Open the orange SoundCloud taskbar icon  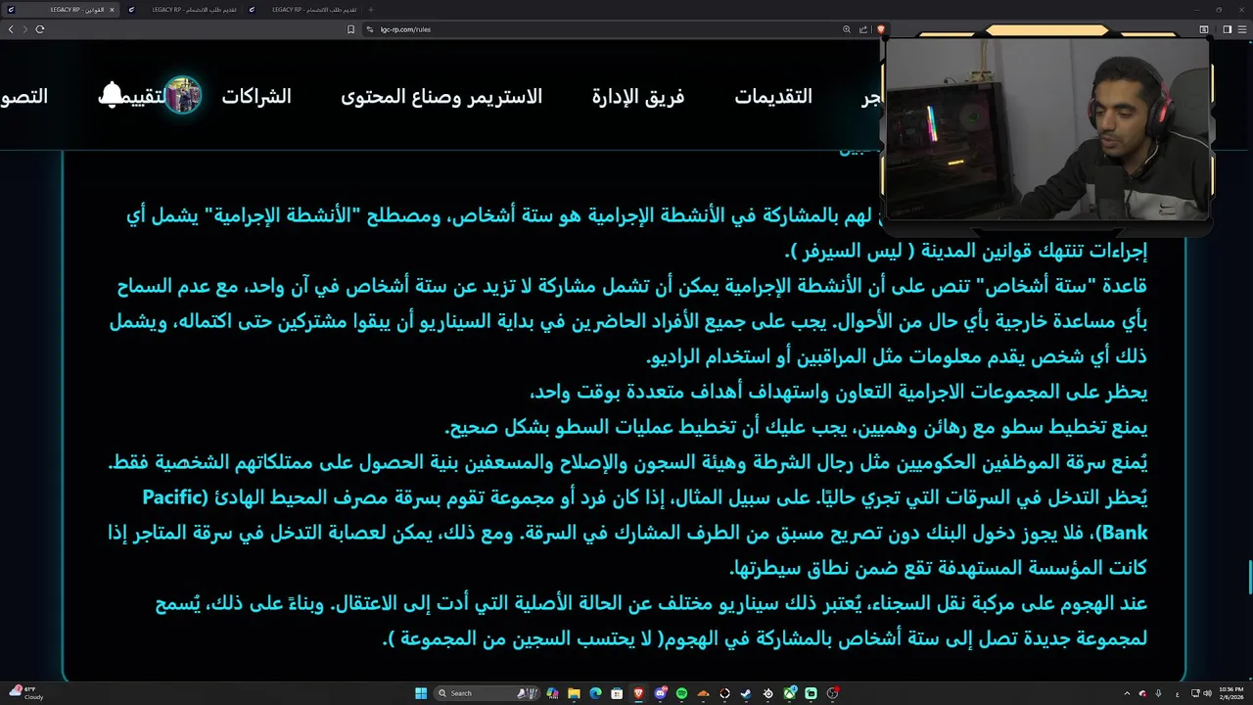[704, 693]
